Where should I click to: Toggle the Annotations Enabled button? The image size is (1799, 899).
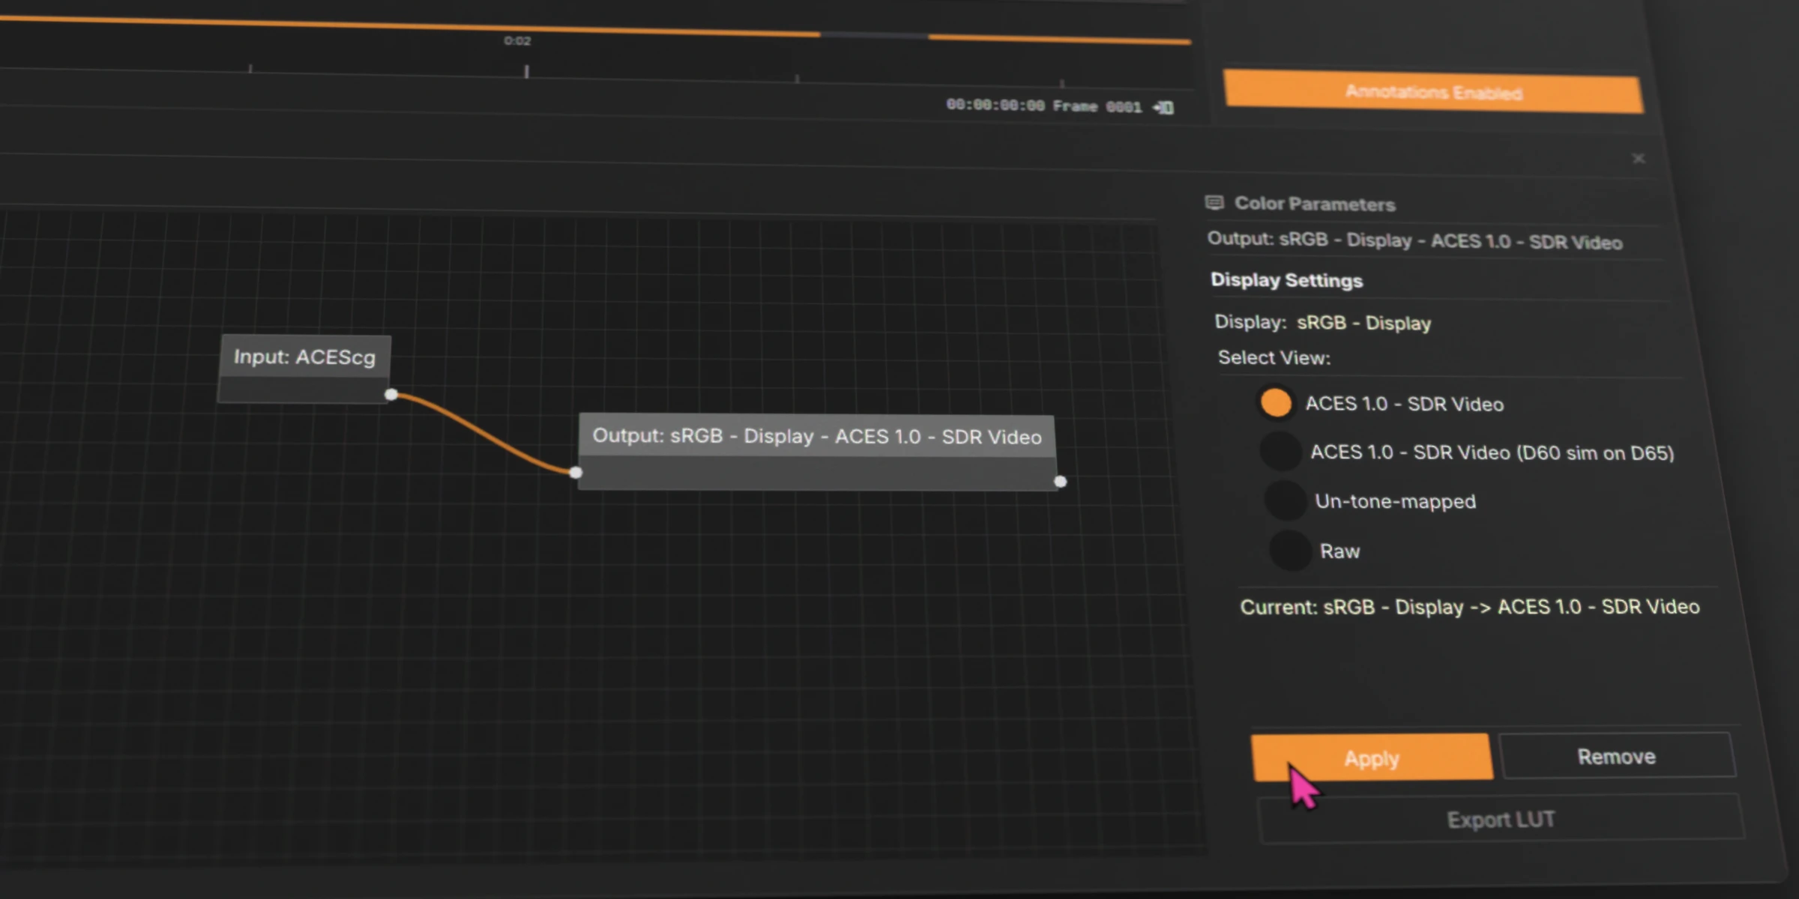[1432, 92]
